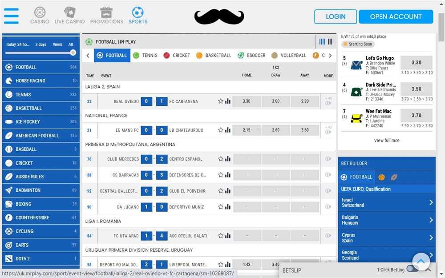Open Cricket from the left sidebar

point(41,163)
